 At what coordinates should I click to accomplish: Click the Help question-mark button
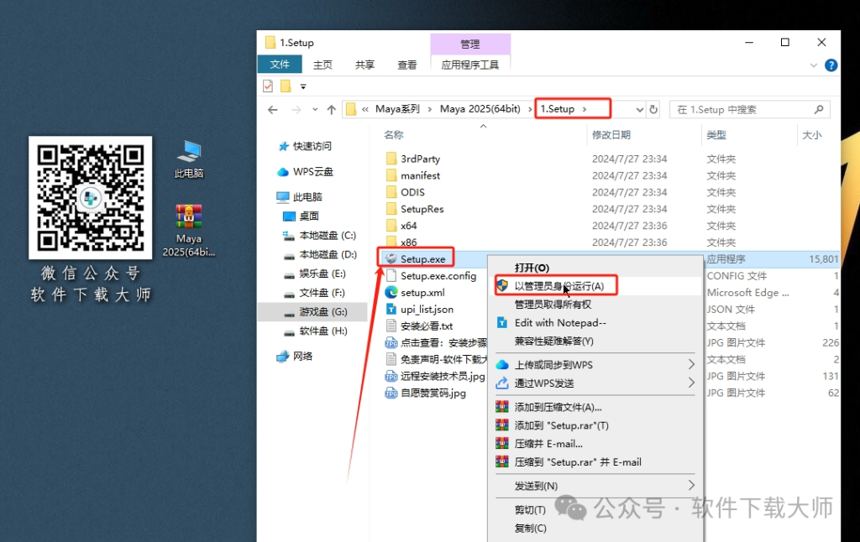831,64
